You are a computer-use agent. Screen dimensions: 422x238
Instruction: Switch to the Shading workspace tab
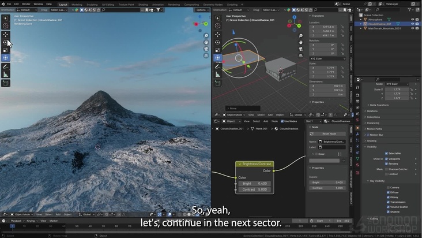[x=143, y=5]
